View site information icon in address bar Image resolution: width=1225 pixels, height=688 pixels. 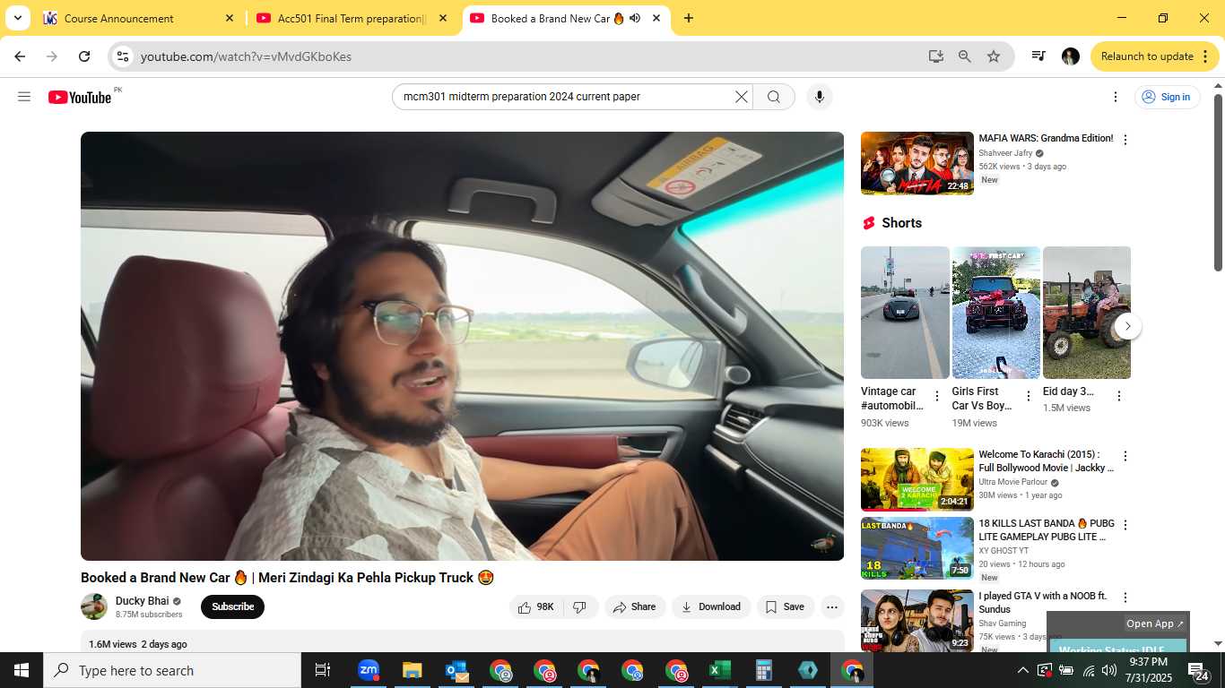[124, 56]
